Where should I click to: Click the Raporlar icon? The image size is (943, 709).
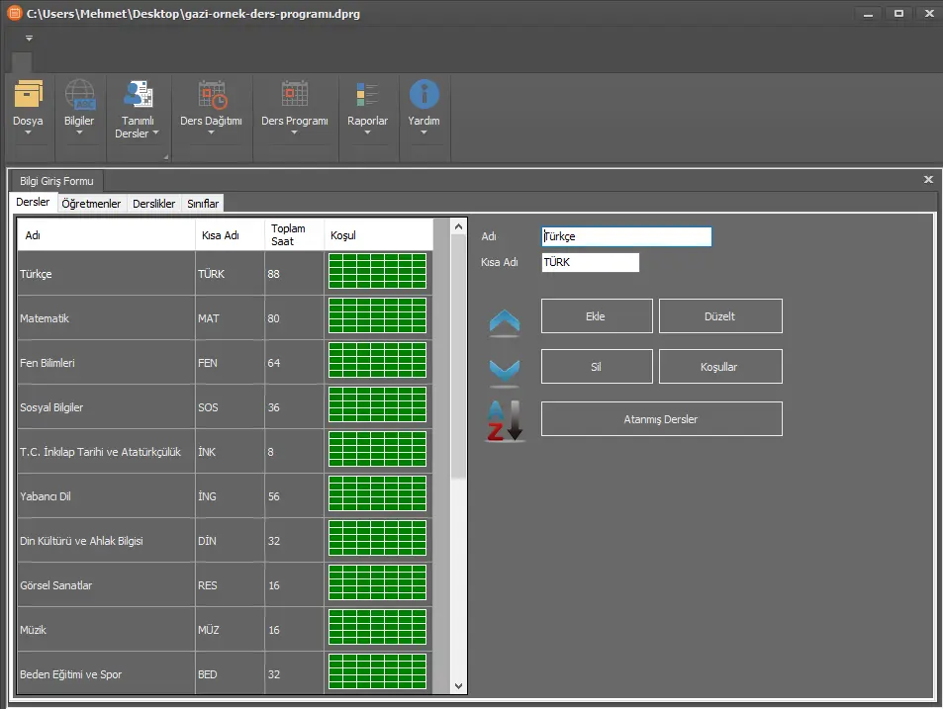point(367,95)
